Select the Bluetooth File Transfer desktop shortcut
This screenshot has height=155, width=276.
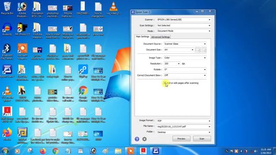pyautogui.click(x=7, y=52)
